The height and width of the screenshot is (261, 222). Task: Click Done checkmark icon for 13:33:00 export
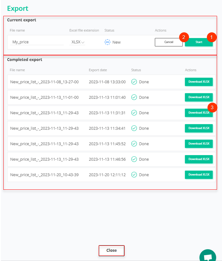point(134,82)
